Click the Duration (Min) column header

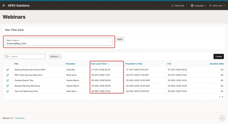coord(217,64)
